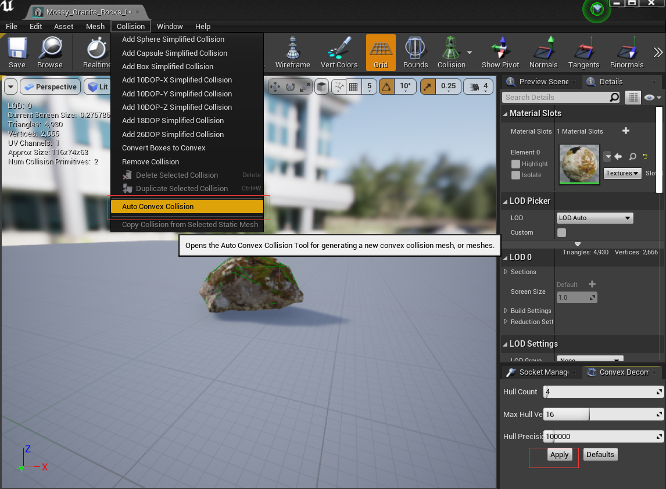Enable Highlight checkbox for Element 0
The width and height of the screenshot is (666, 489).
tap(515, 164)
